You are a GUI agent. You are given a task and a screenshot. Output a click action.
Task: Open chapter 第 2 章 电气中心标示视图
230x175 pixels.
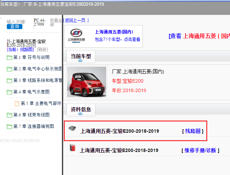(x=38, y=69)
